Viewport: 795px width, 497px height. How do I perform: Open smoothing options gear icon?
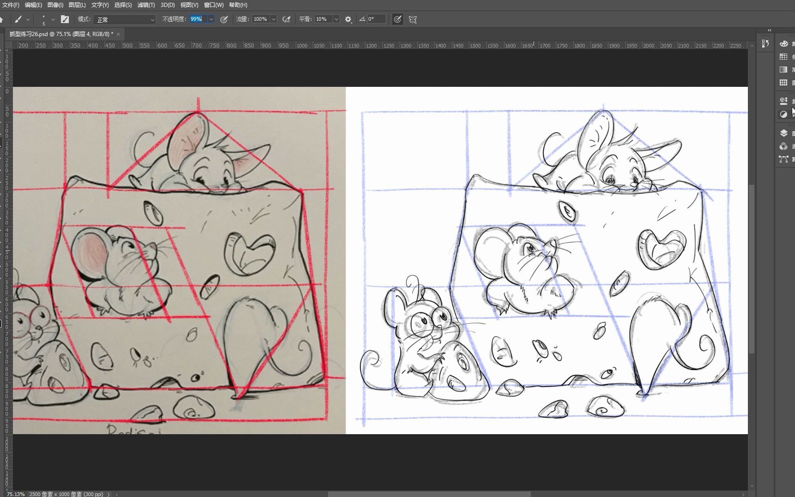[x=348, y=19]
